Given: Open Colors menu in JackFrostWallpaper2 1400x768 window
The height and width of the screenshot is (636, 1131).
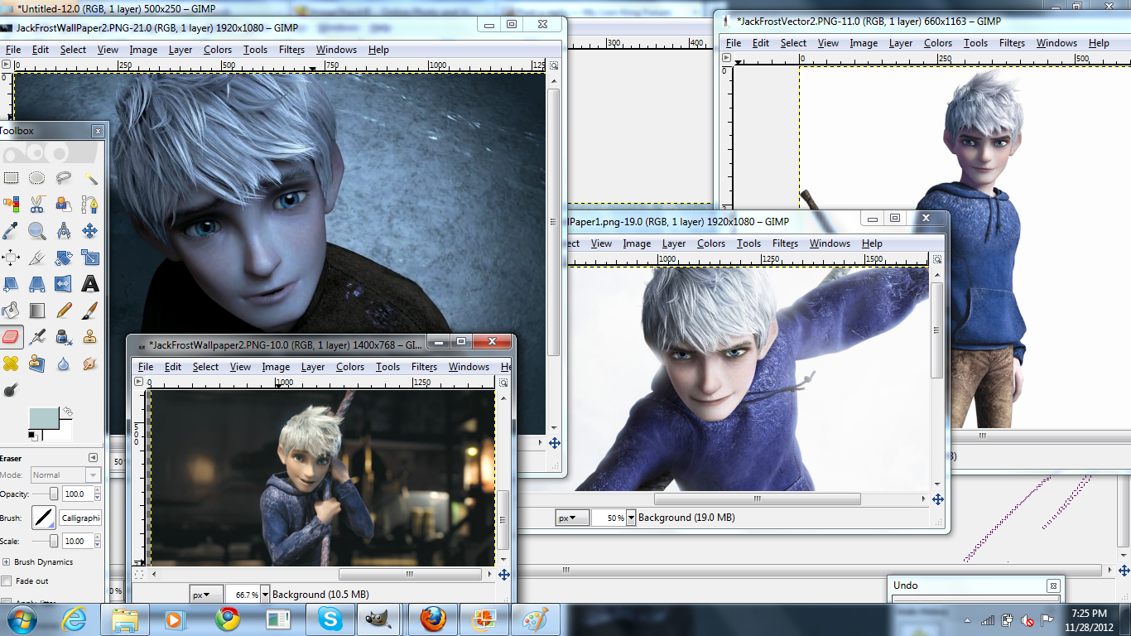Looking at the screenshot, I should pyautogui.click(x=349, y=367).
